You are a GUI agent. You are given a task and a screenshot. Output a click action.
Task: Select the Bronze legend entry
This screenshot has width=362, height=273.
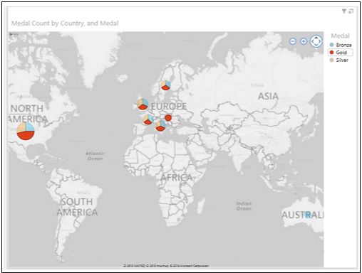(x=341, y=45)
